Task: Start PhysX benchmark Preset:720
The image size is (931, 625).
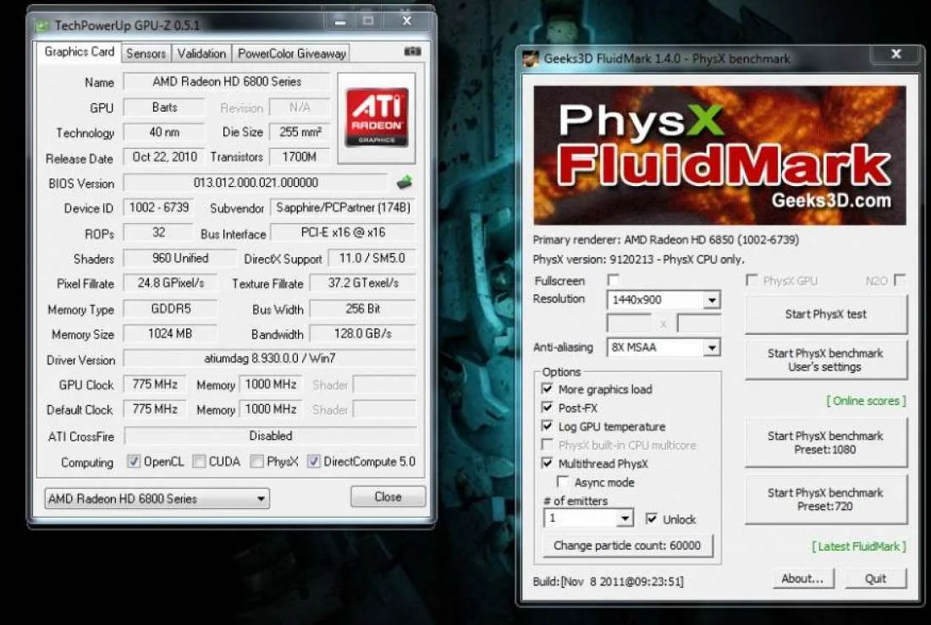Action: coord(826,499)
